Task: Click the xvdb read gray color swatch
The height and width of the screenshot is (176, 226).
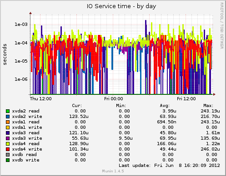Action: pyautogui.click(x=8, y=155)
